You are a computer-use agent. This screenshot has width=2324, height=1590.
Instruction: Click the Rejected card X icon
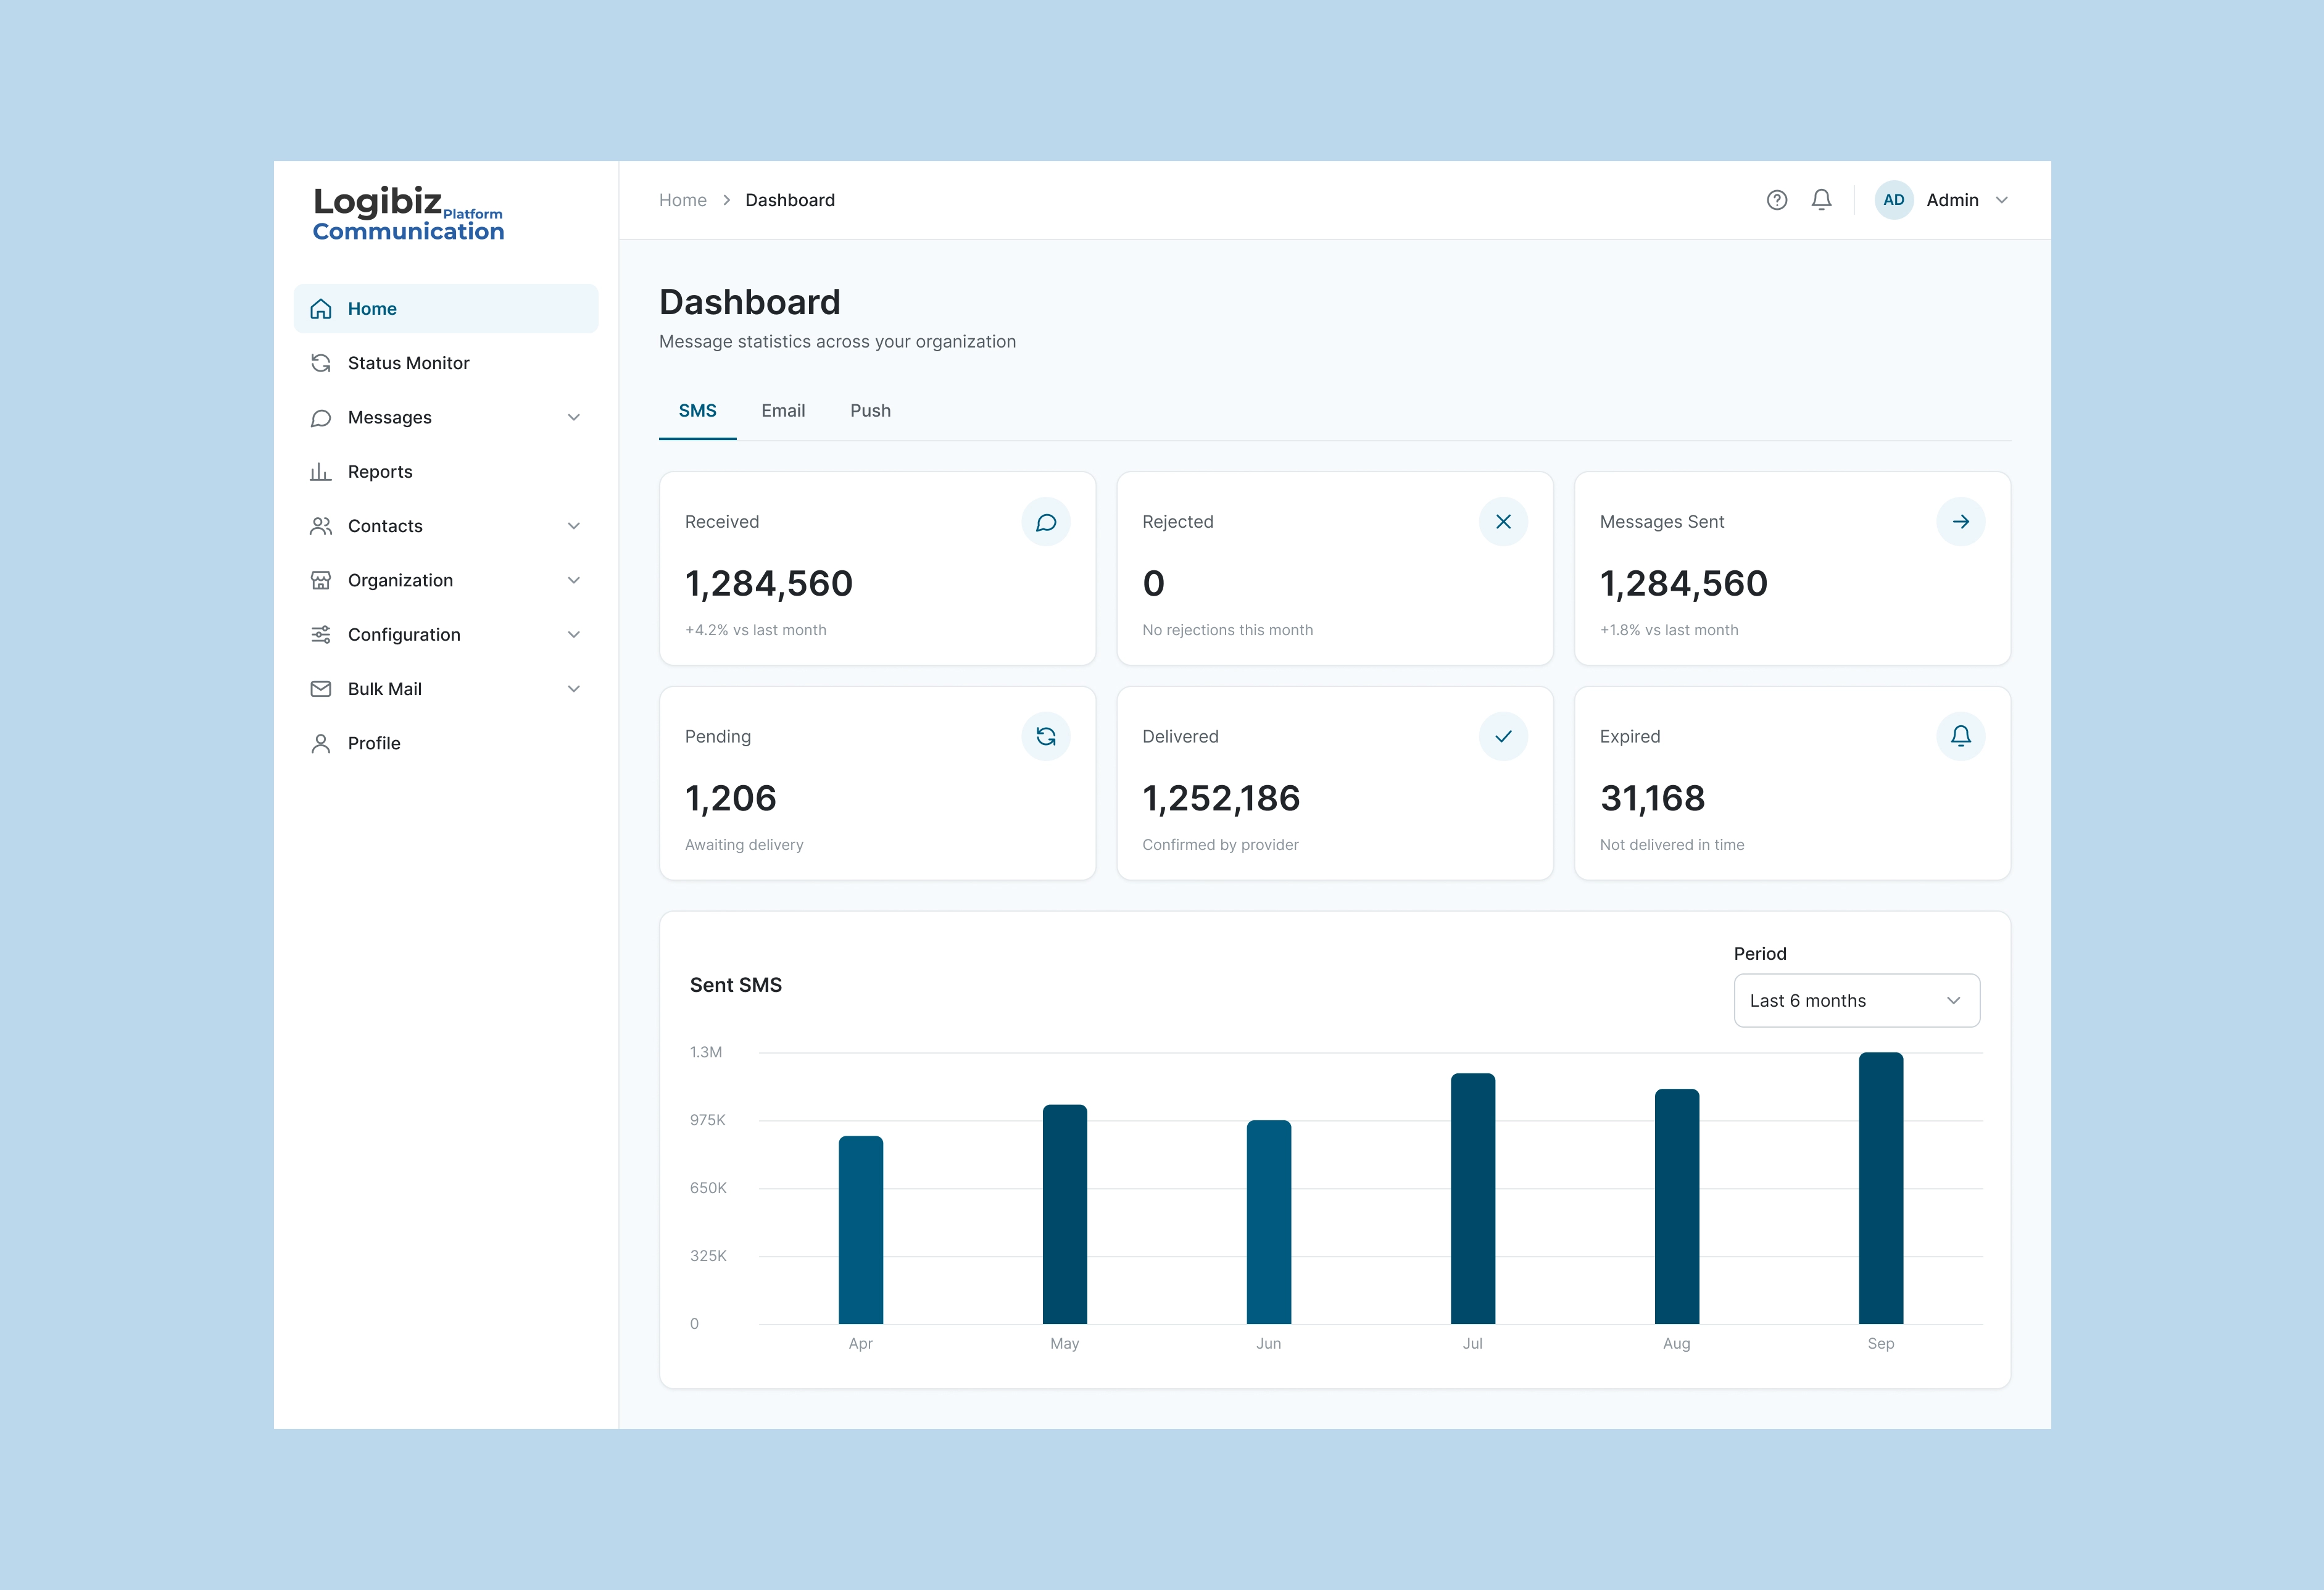point(1503,522)
